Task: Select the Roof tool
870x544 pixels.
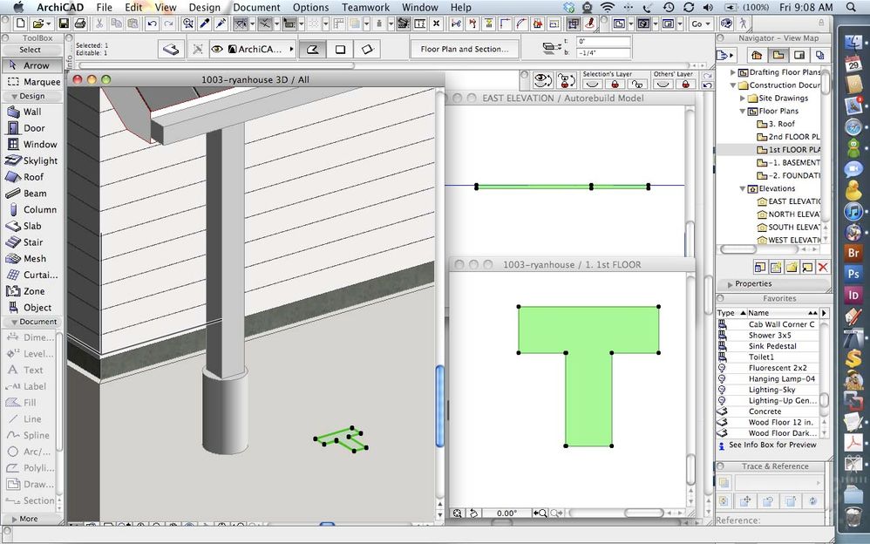Action: 31,177
